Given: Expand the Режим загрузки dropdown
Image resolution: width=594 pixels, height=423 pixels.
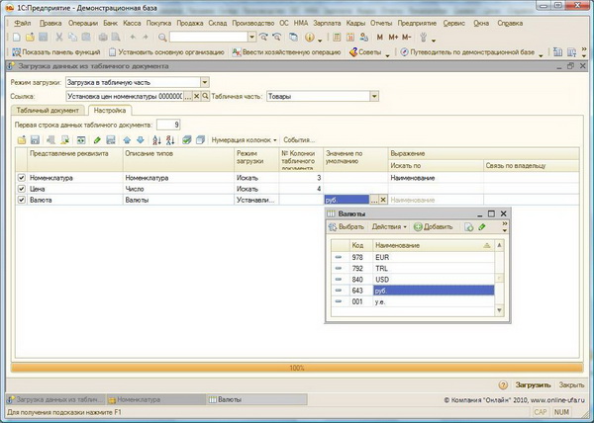Looking at the screenshot, I should 205,82.
